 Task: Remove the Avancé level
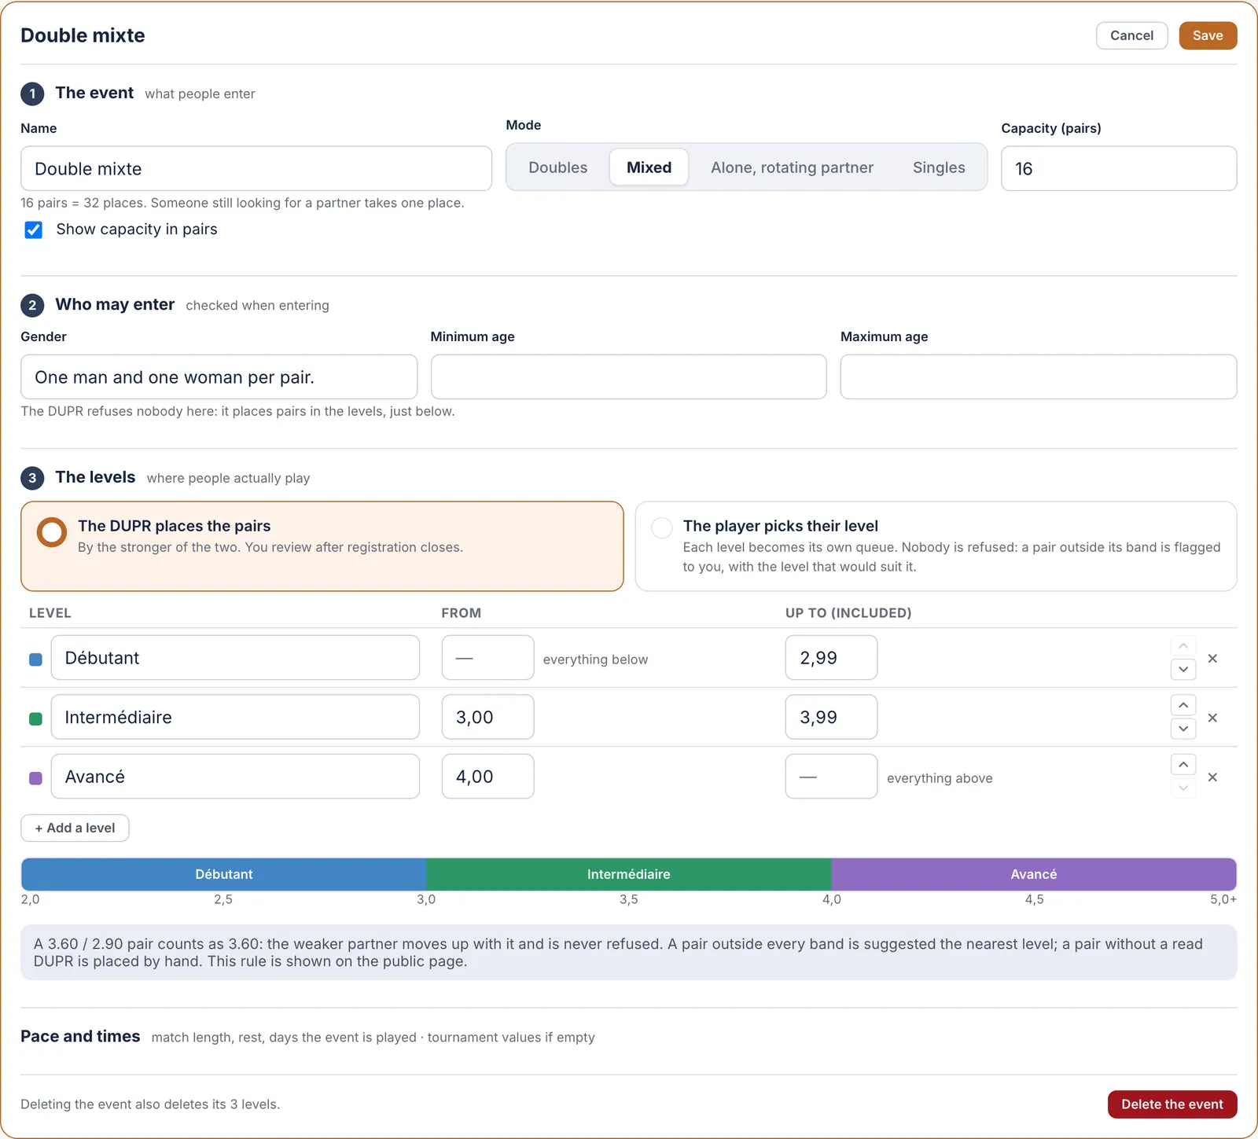[x=1212, y=777]
